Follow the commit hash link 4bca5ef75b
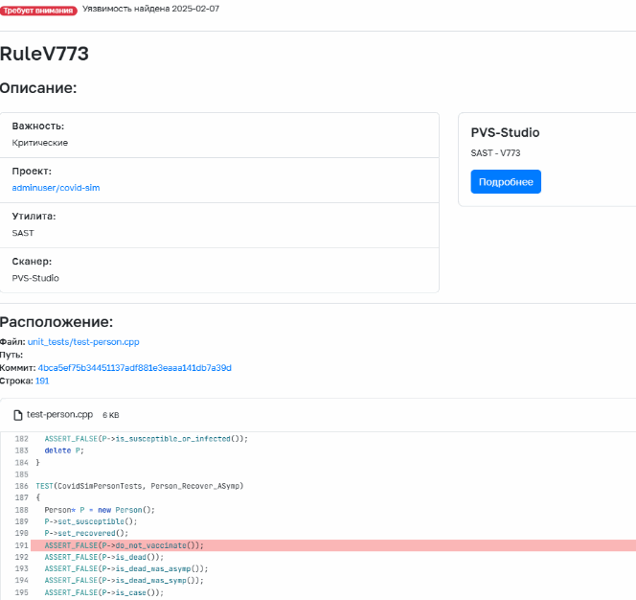Image resolution: width=636 pixels, height=600 pixels. coord(134,368)
